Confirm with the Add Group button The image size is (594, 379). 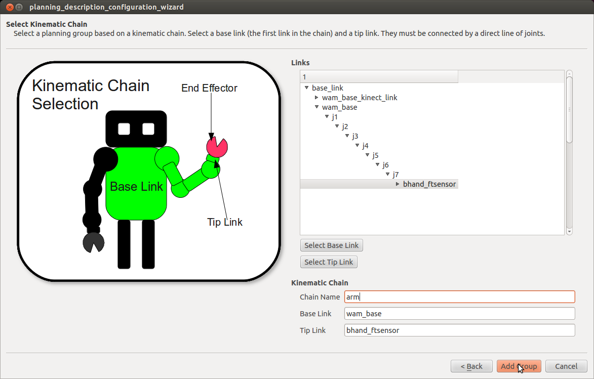pos(519,366)
